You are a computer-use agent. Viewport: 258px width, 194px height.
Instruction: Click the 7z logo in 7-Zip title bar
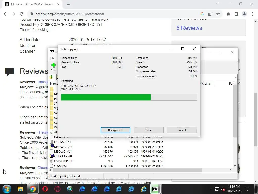tap(52, 52)
